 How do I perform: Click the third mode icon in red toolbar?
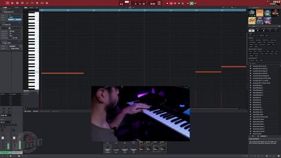pos(18,3)
